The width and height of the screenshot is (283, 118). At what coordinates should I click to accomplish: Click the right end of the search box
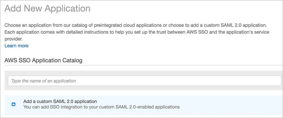click(272, 81)
